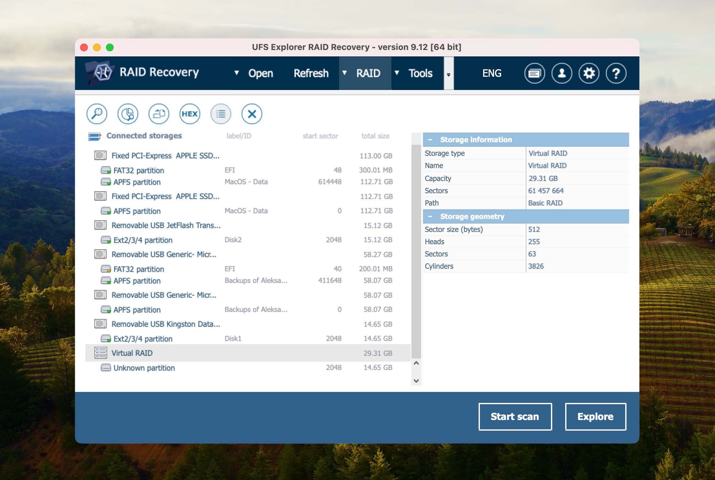Open the HEX viewer tool
Image resolution: width=715 pixels, height=480 pixels.
(x=190, y=114)
